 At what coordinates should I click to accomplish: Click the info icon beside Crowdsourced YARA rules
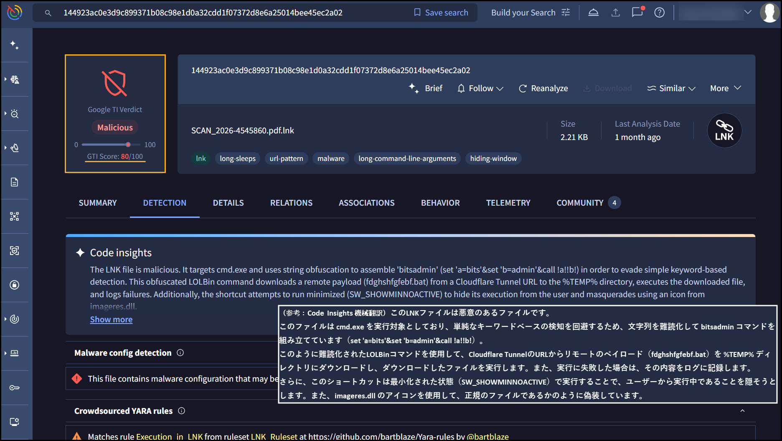(x=182, y=411)
